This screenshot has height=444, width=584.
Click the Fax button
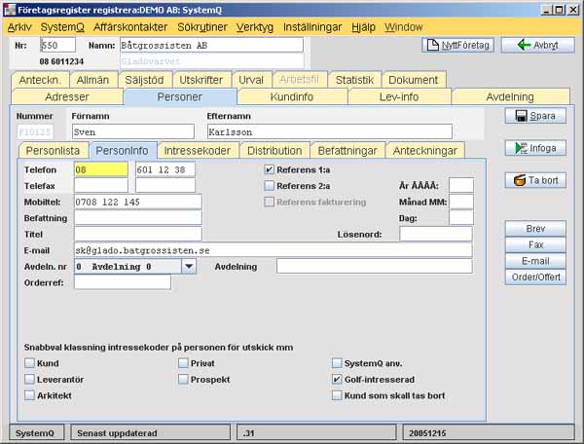point(535,244)
